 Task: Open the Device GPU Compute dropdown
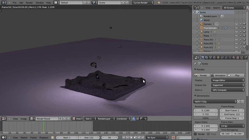(228, 90)
